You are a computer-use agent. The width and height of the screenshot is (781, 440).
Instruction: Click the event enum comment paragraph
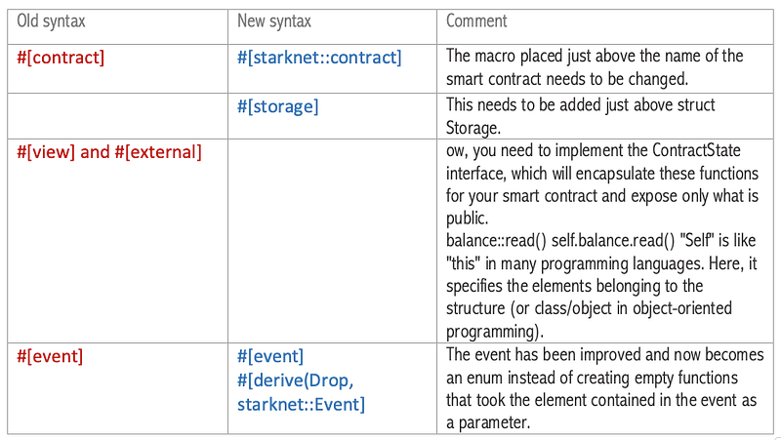pyautogui.click(x=604, y=388)
